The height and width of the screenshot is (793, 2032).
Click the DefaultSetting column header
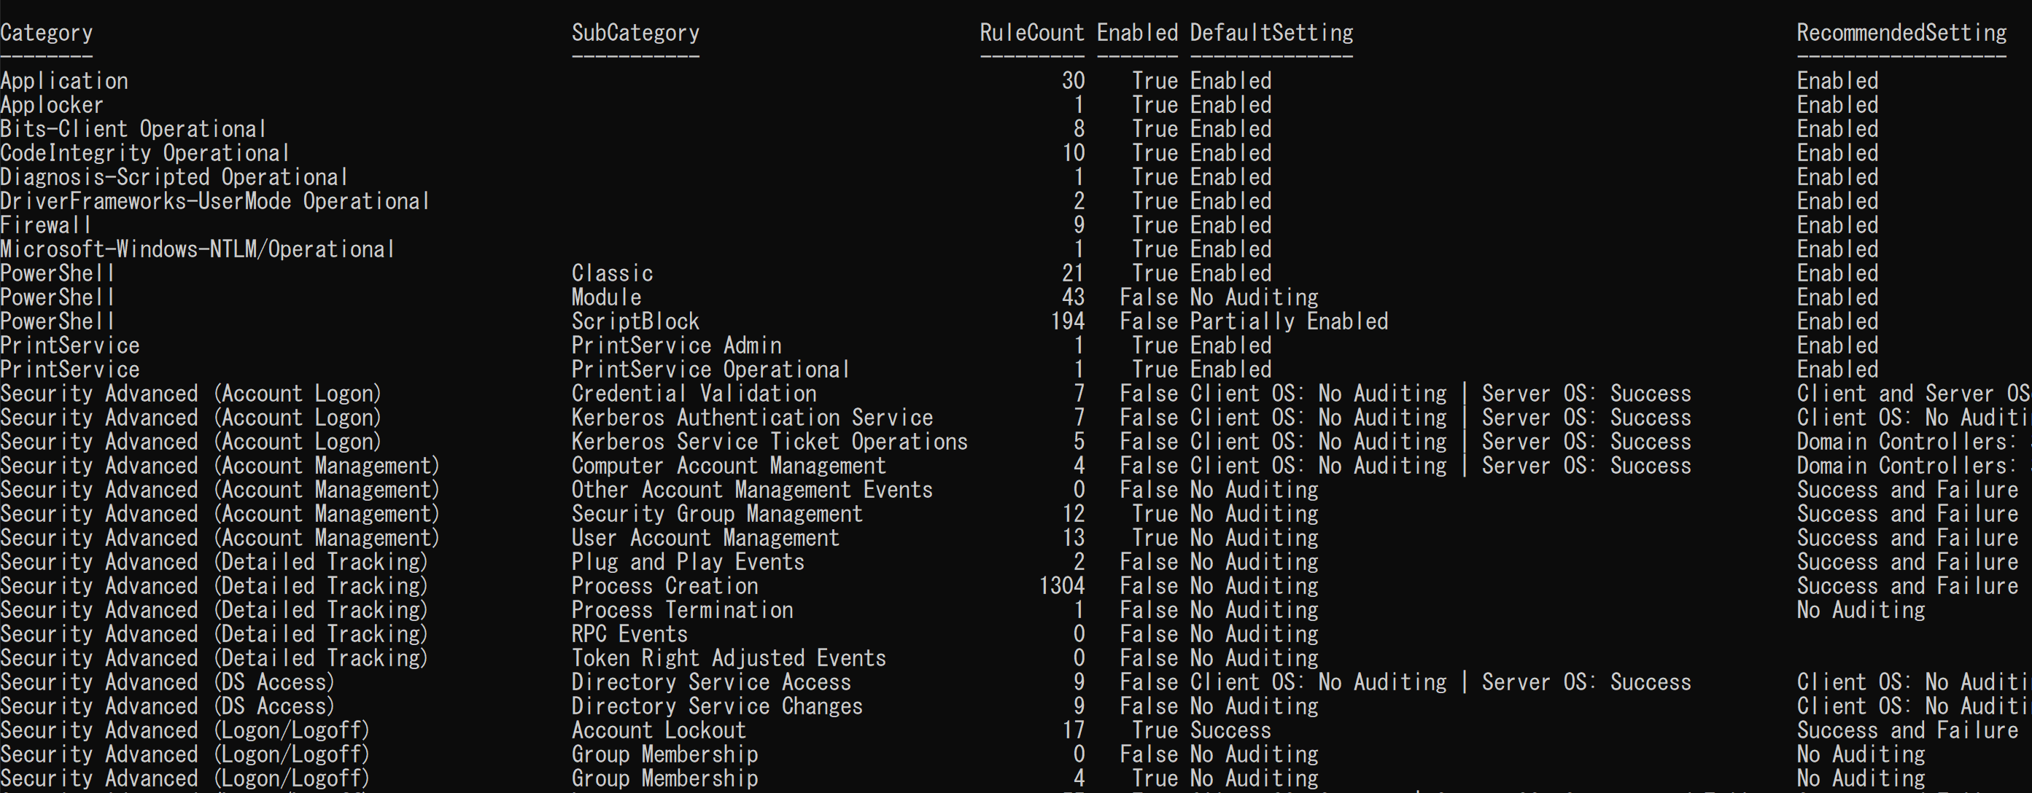click(x=1271, y=33)
